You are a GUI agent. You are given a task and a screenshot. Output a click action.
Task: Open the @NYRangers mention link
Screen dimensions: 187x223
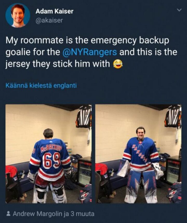click(90, 52)
